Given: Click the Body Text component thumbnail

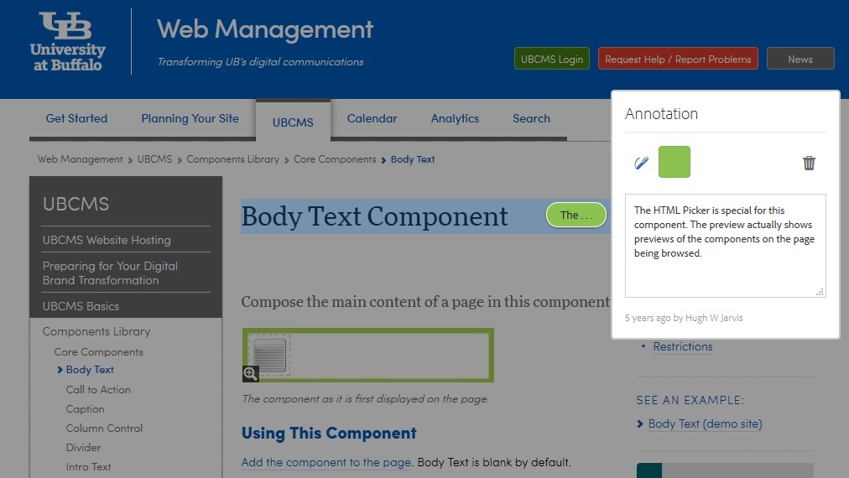Looking at the screenshot, I should 270,352.
